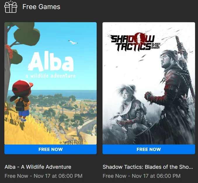Open the Alba - A Wildlife Adventure title link

38,167
